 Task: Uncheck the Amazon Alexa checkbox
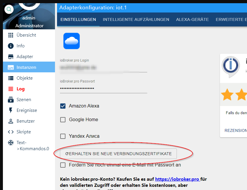63,106
